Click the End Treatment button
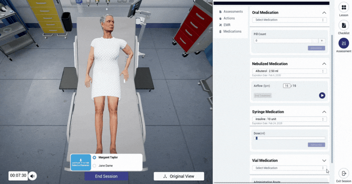 pyautogui.click(x=263, y=96)
